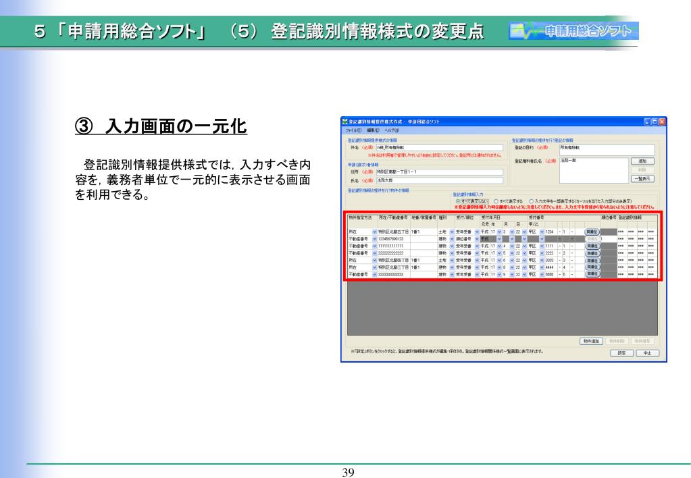Open 物件指定方法 dropdown in the 1234567890123 row

pyautogui.click(x=374, y=239)
